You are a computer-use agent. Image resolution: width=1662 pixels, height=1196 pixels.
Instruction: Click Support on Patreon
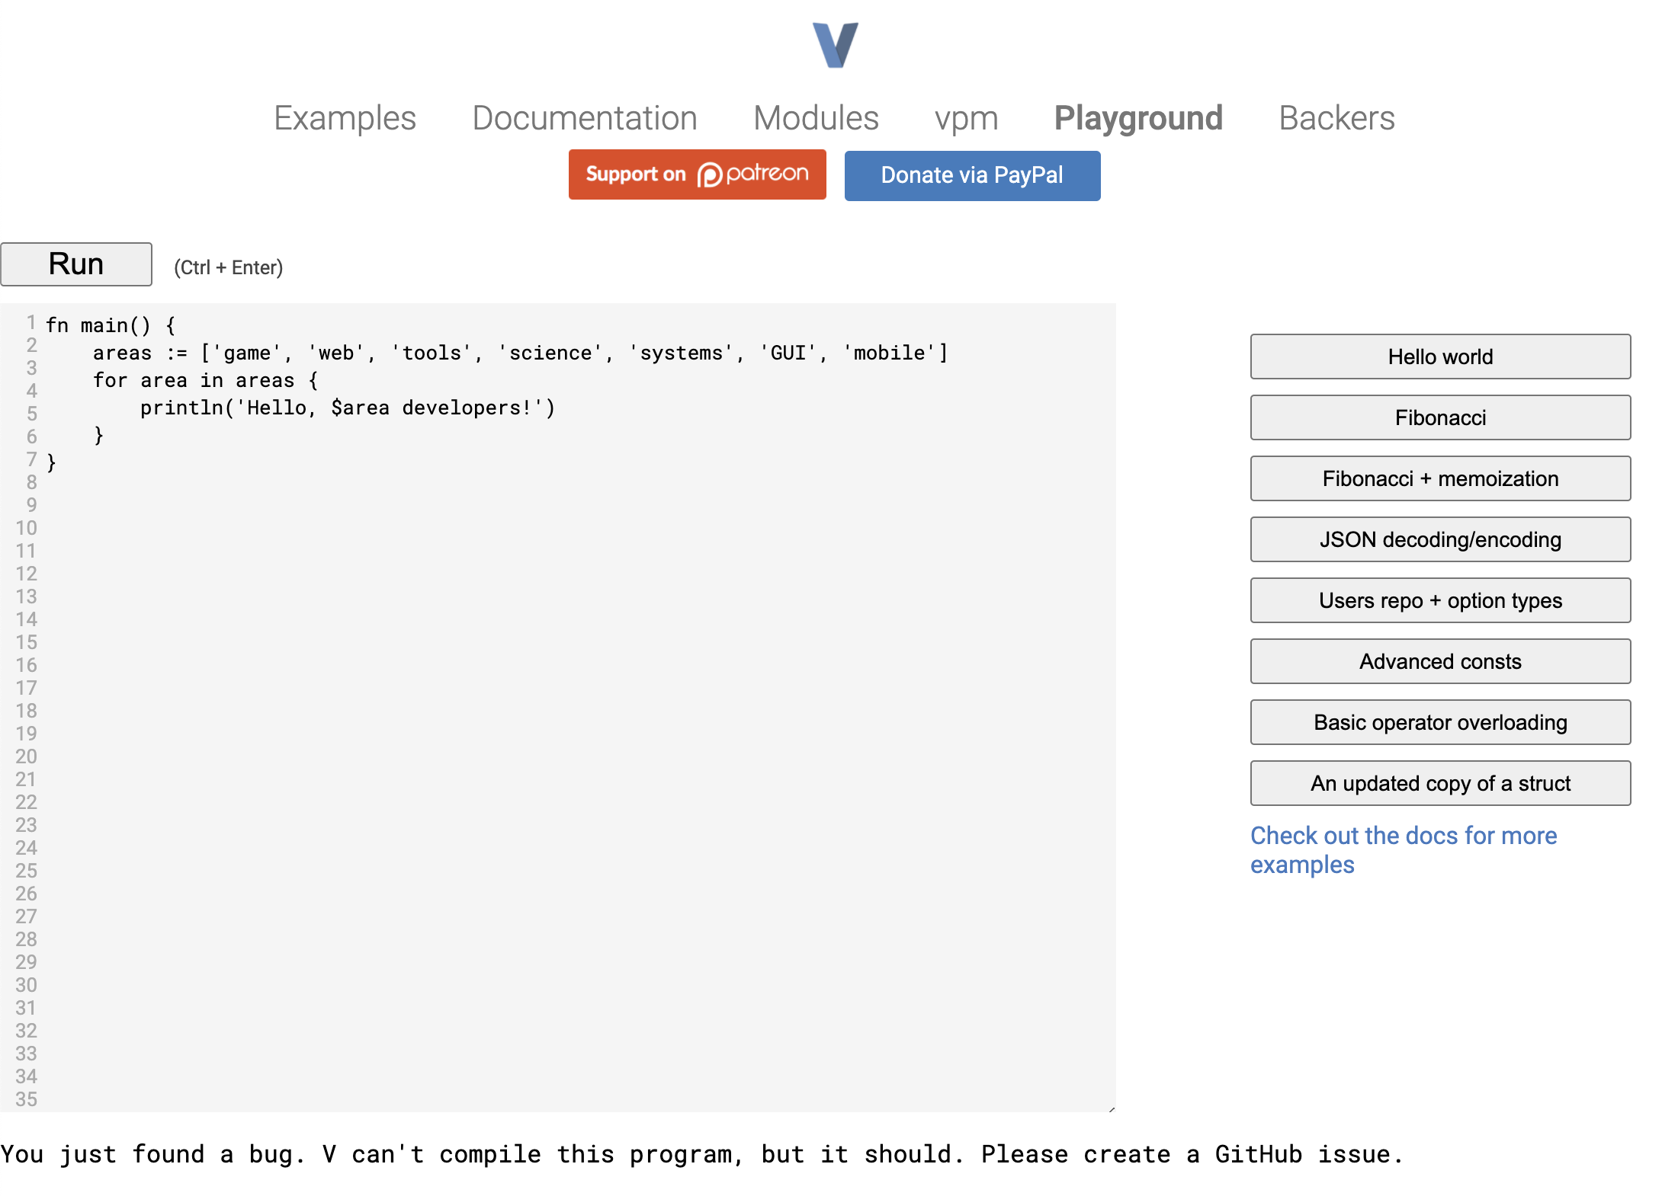click(696, 174)
